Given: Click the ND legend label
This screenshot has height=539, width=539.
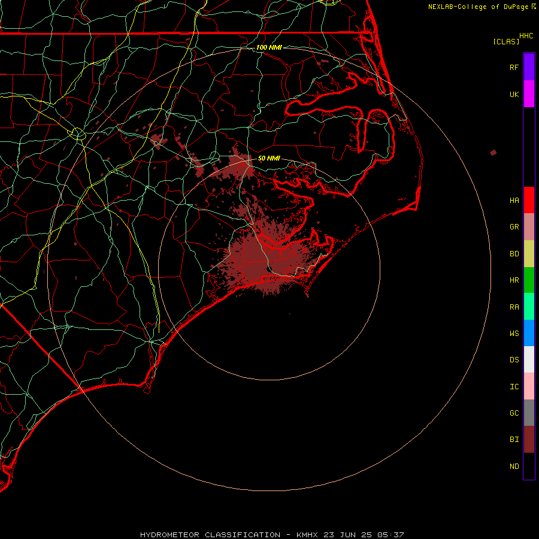Looking at the screenshot, I should coord(514,467).
